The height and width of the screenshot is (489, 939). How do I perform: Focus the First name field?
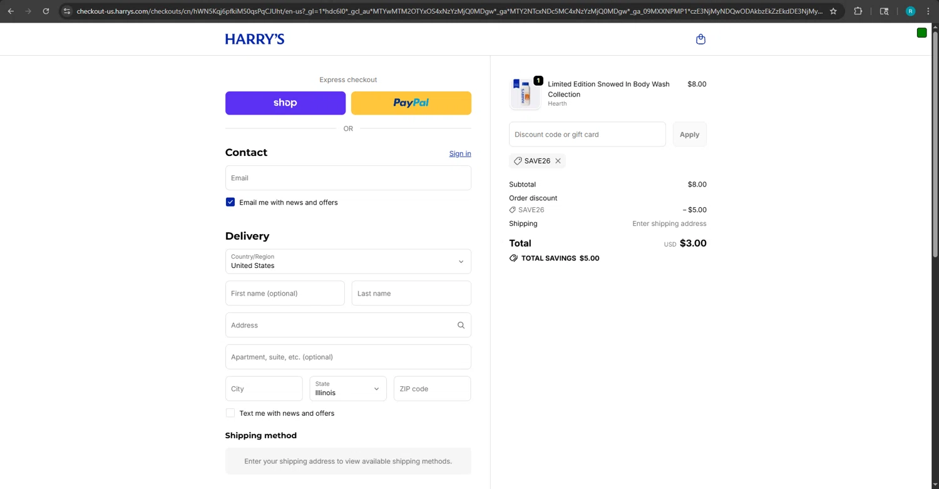pyautogui.click(x=285, y=293)
